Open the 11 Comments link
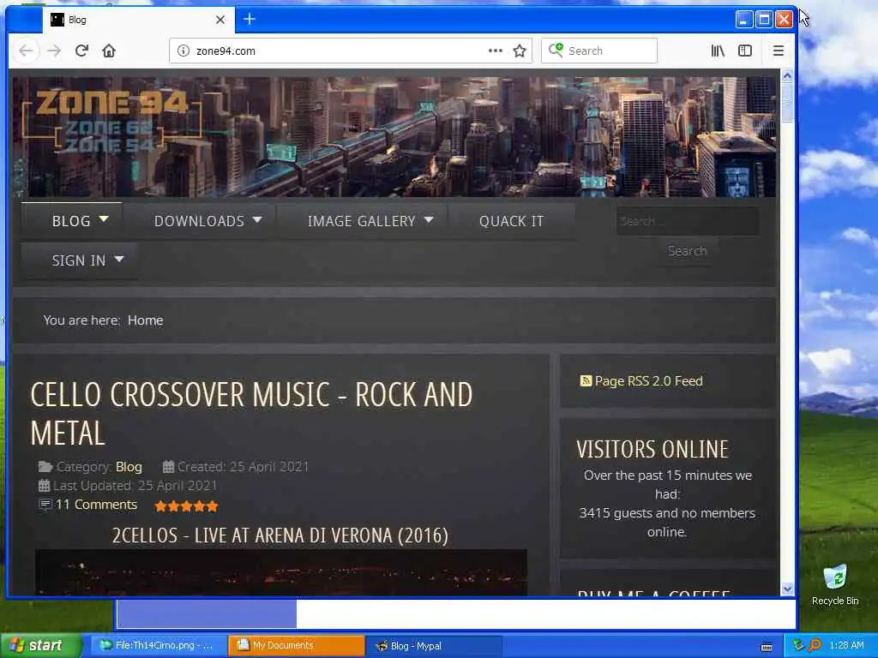Screen dimensions: 878x658 [96, 505]
